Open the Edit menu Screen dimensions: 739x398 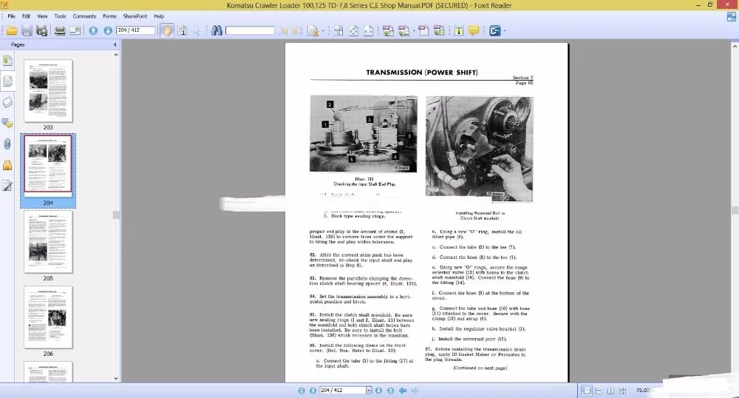pos(26,16)
